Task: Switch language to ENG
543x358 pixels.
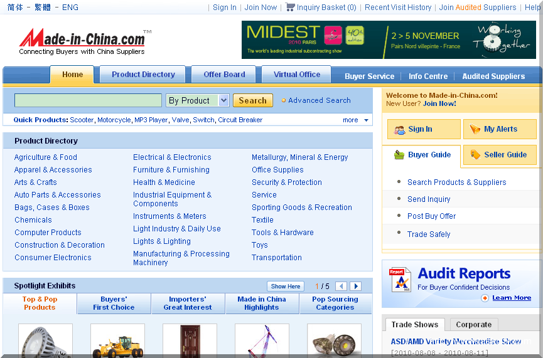Action: click(70, 8)
